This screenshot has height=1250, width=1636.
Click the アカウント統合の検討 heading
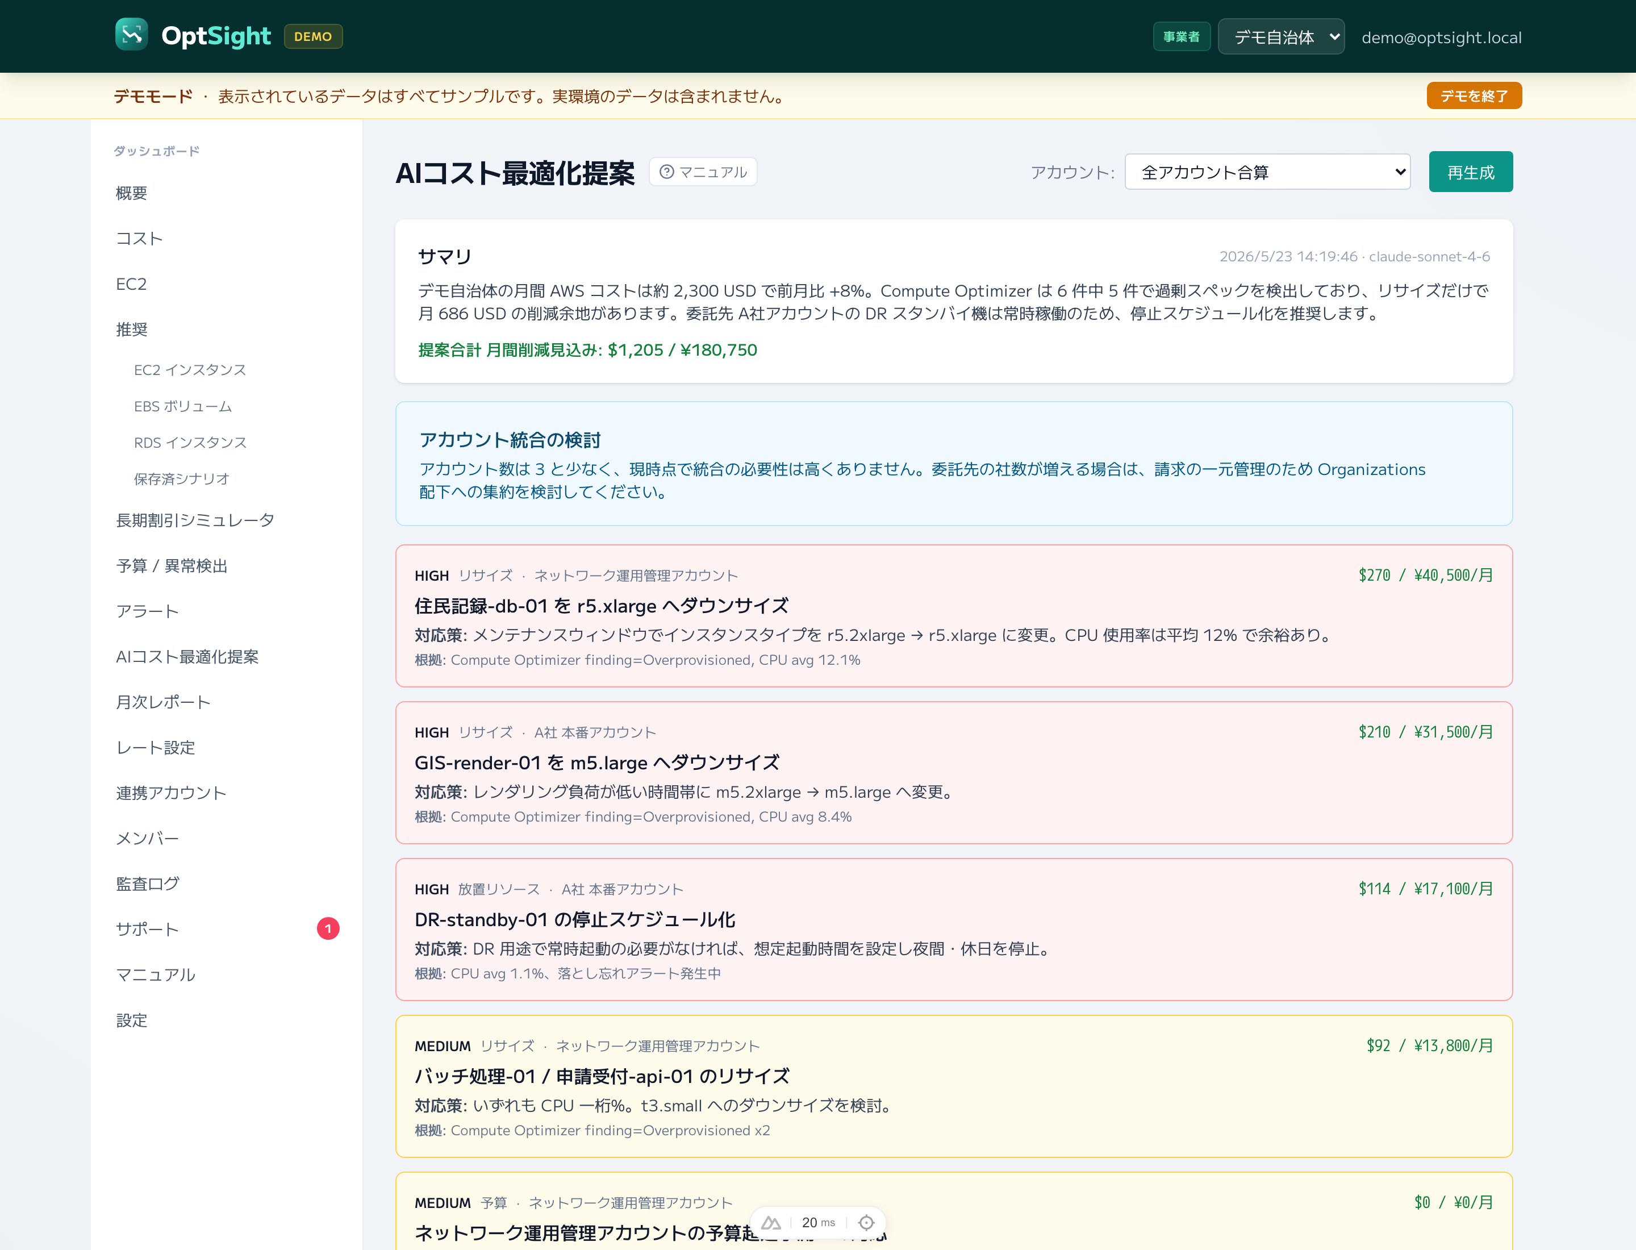[x=510, y=440]
